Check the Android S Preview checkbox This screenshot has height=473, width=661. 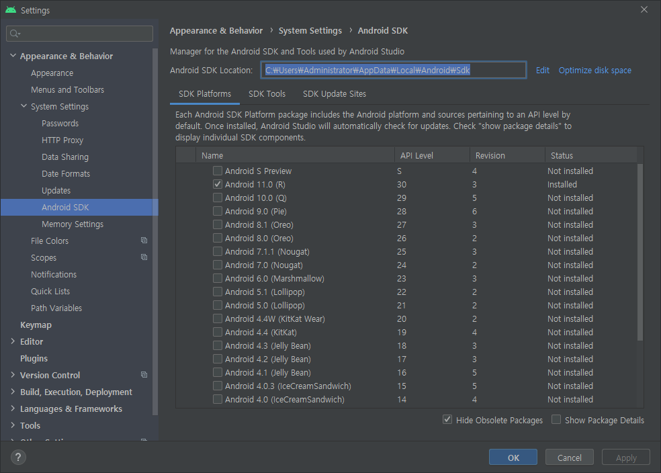(218, 171)
